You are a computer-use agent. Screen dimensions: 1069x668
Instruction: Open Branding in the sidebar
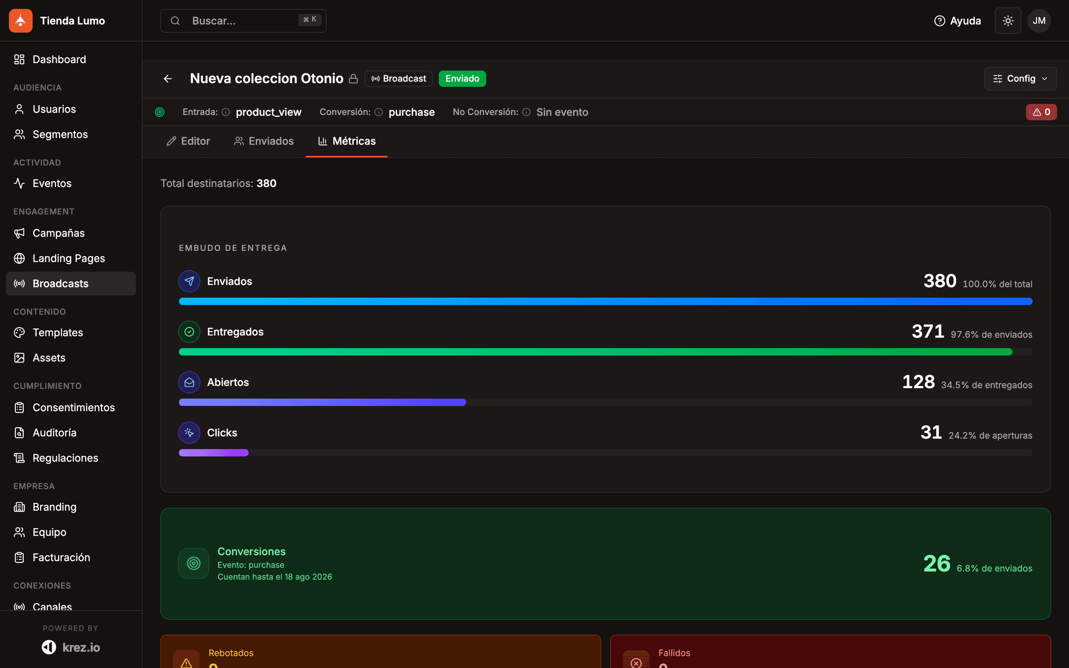(x=71, y=507)
